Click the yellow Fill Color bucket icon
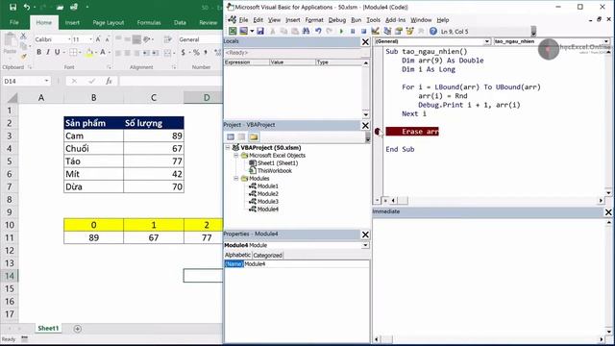 pyautogui.click(x=89, y=53)
